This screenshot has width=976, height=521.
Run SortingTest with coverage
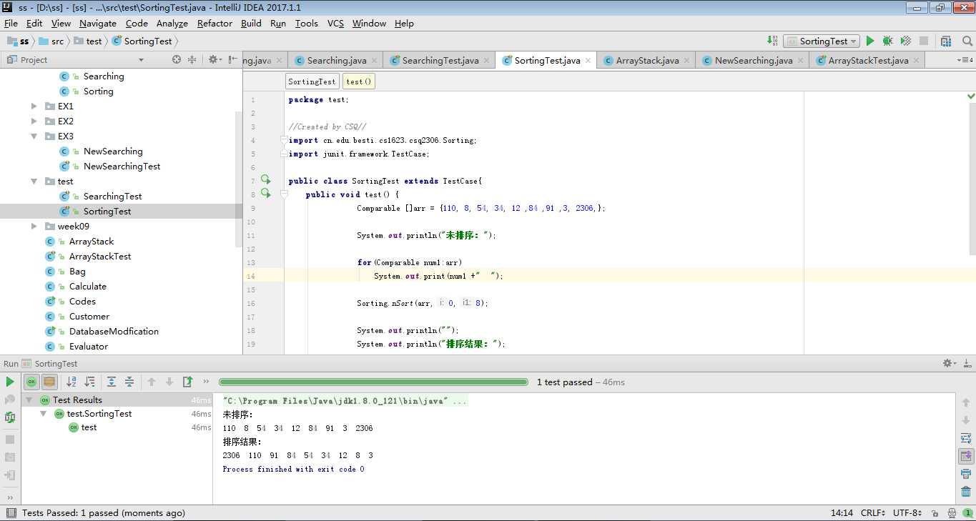click(905, 41)
